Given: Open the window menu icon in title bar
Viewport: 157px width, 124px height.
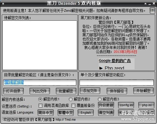Looking at the screenshot, I should [3, 4].
